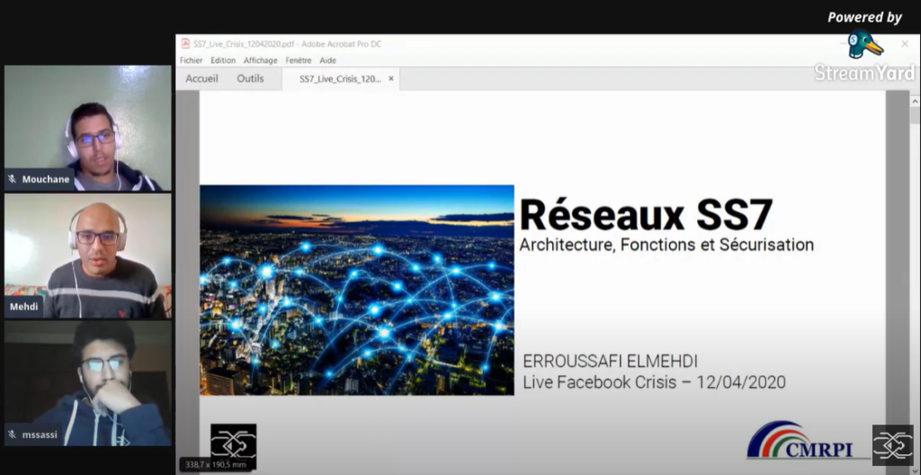Open the Aide menu

click(327, 60)
